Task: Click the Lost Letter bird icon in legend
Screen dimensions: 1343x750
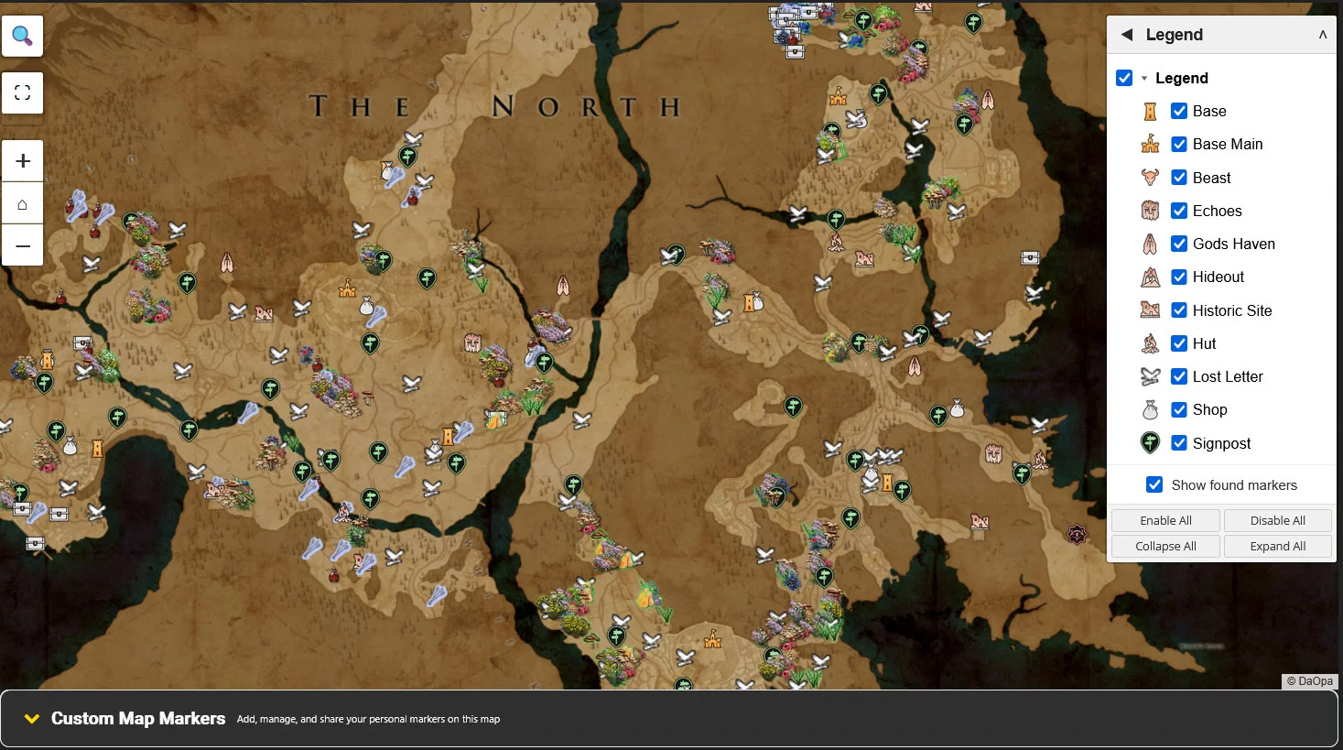Action: coord(1151,376)
